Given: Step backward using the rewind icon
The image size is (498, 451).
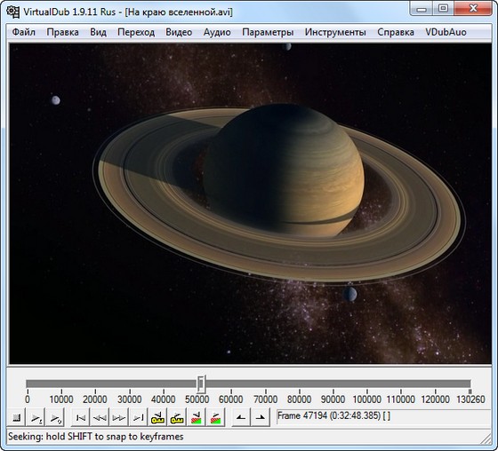Looking at the screenshot, I should click(x=100, y=417).
